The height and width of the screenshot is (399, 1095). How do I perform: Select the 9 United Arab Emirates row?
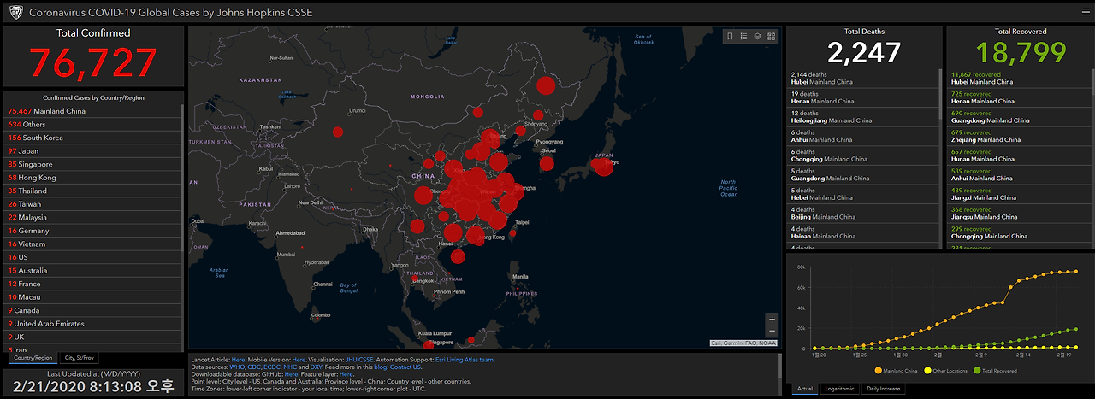pos(92,324)
